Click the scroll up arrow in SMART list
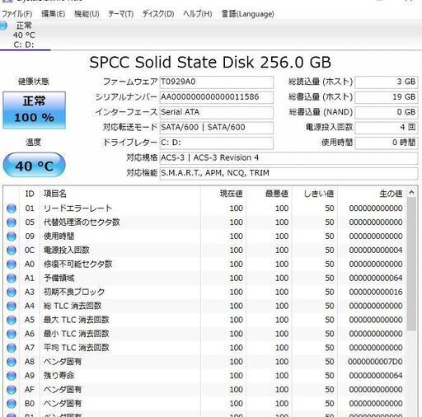This screenshot has width=422, height=417. tap(411, 193)
